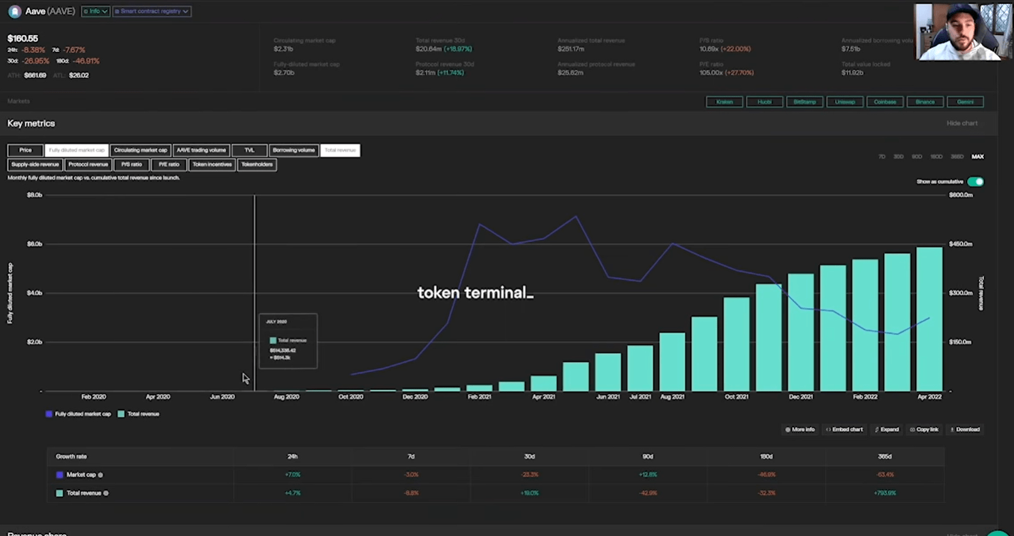
Task: Toggle Supply-side revenue metric
Action: coord(34,165)
